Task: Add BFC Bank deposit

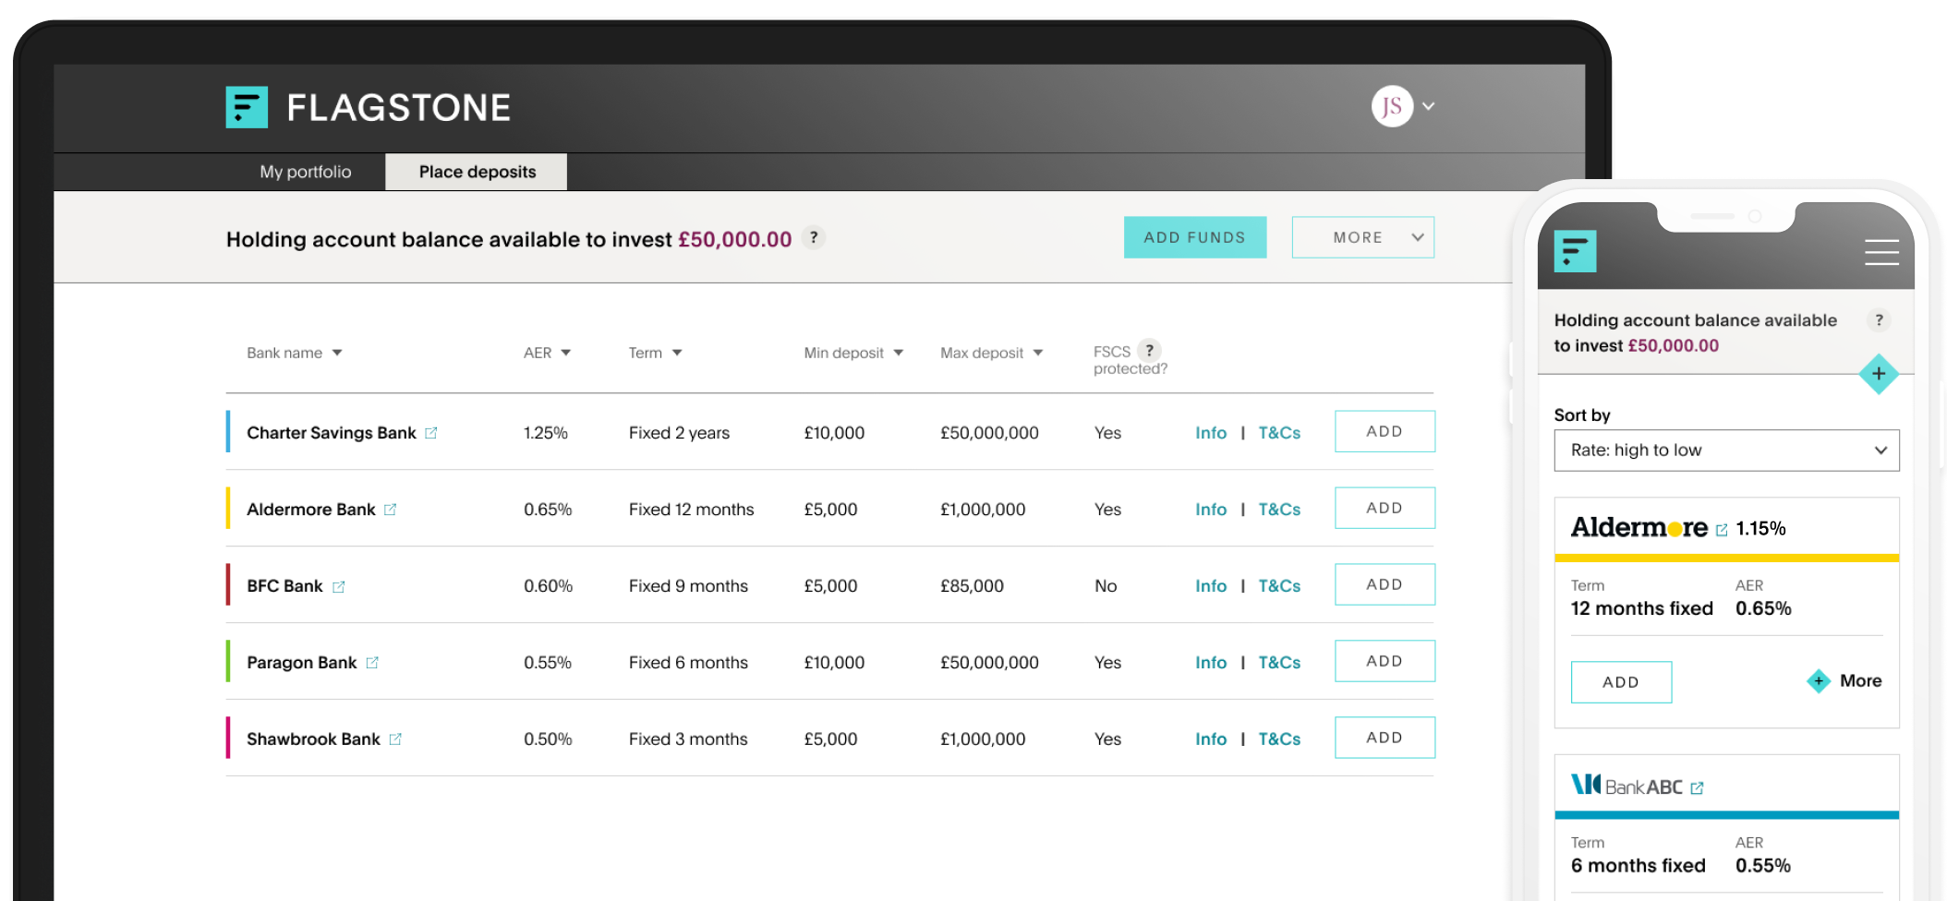Action: (x=1385, y=584)
